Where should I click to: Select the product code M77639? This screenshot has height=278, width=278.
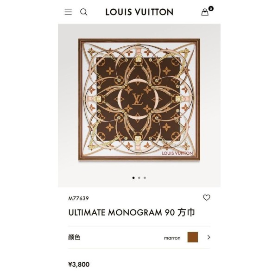(x=79, y=198)
